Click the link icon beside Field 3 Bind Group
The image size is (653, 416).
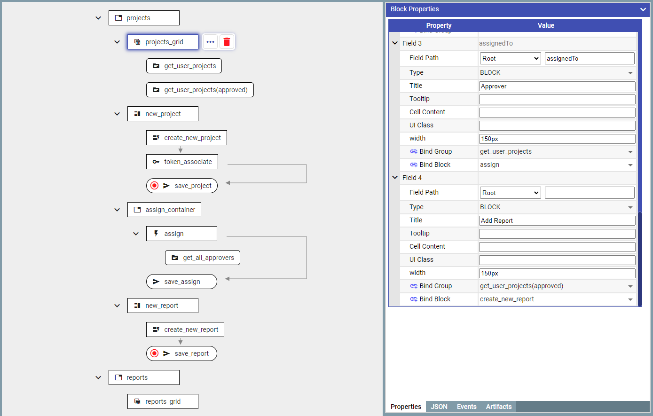414,151
